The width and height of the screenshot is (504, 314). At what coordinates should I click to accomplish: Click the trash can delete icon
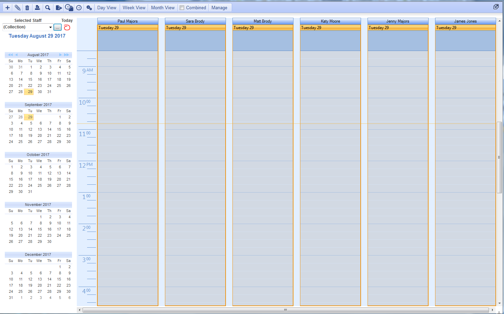click(x=27, y=8)
